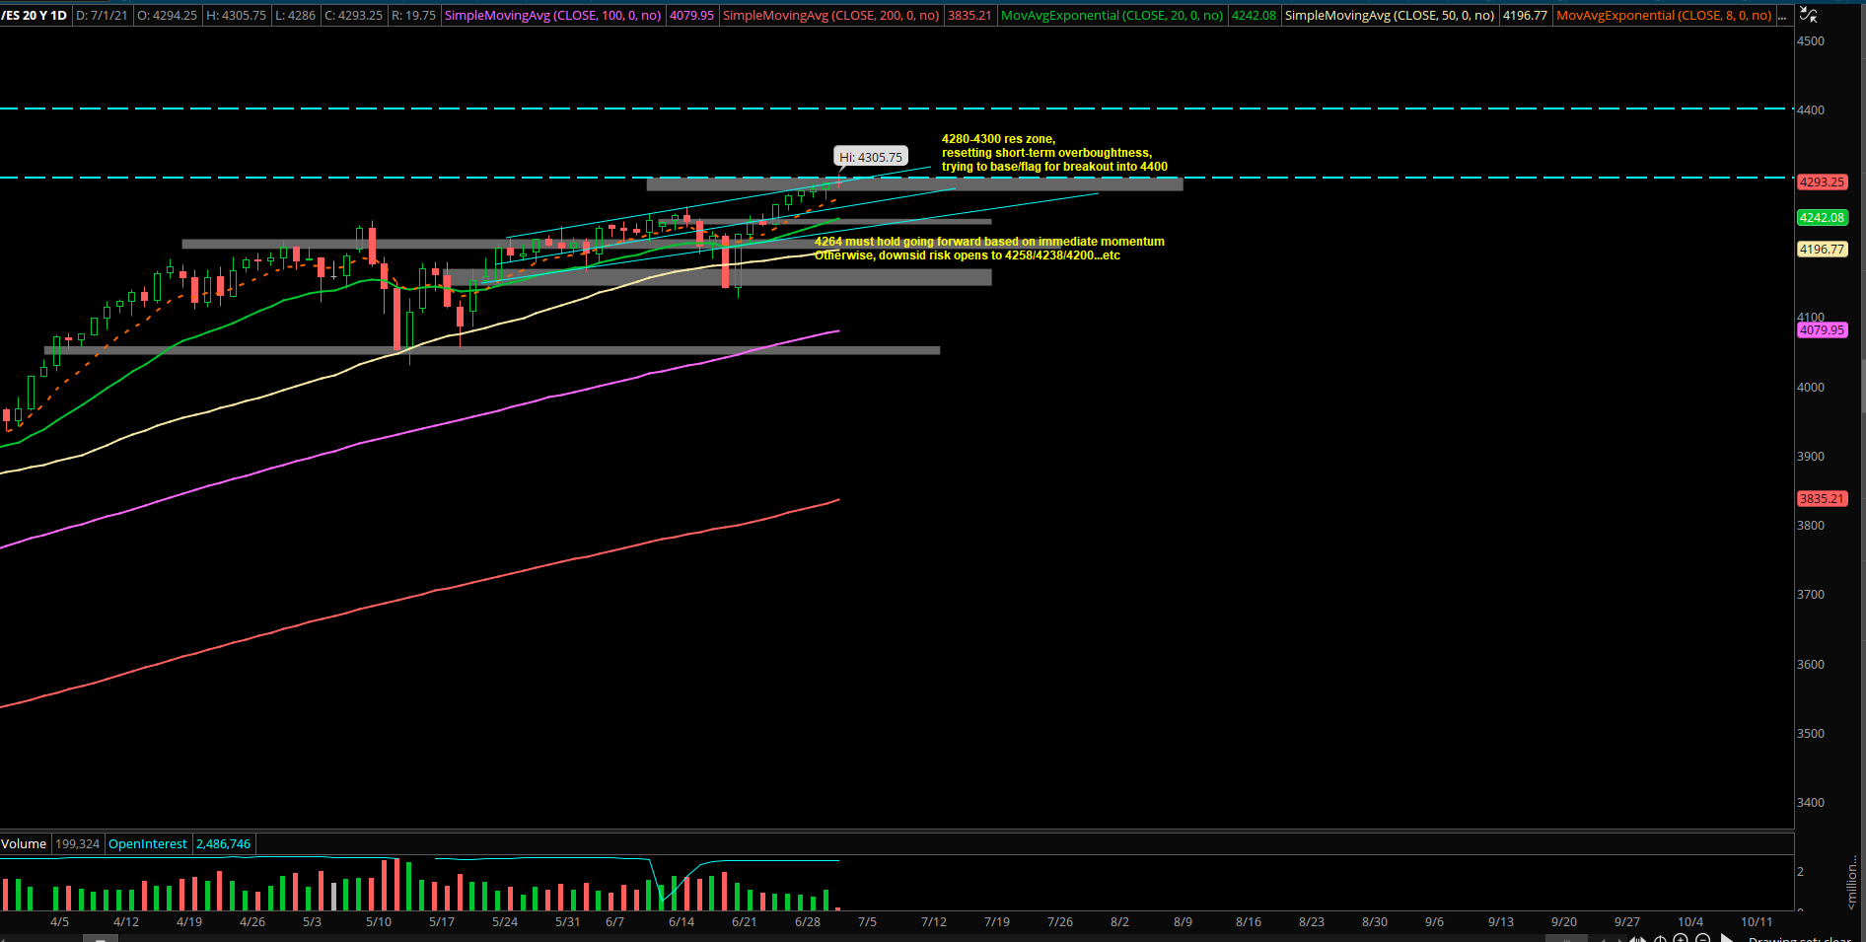Image resolution: width=1866 pixels, height=942 pixels.
Task: Click the R: 19.75 range value
Action: click(x=414, y=16)
